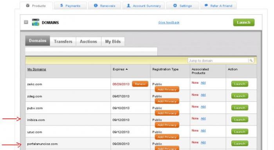Viewport: 274px width, 150px height.
Task: Sort by My Domains column header
Action: point(37,69)
